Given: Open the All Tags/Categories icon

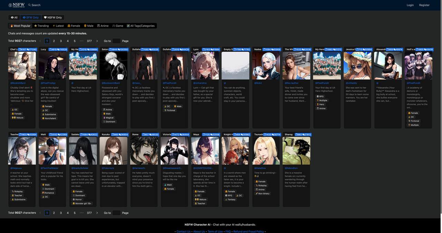Looking at the screenshot, I should click(x=128, y=26).
